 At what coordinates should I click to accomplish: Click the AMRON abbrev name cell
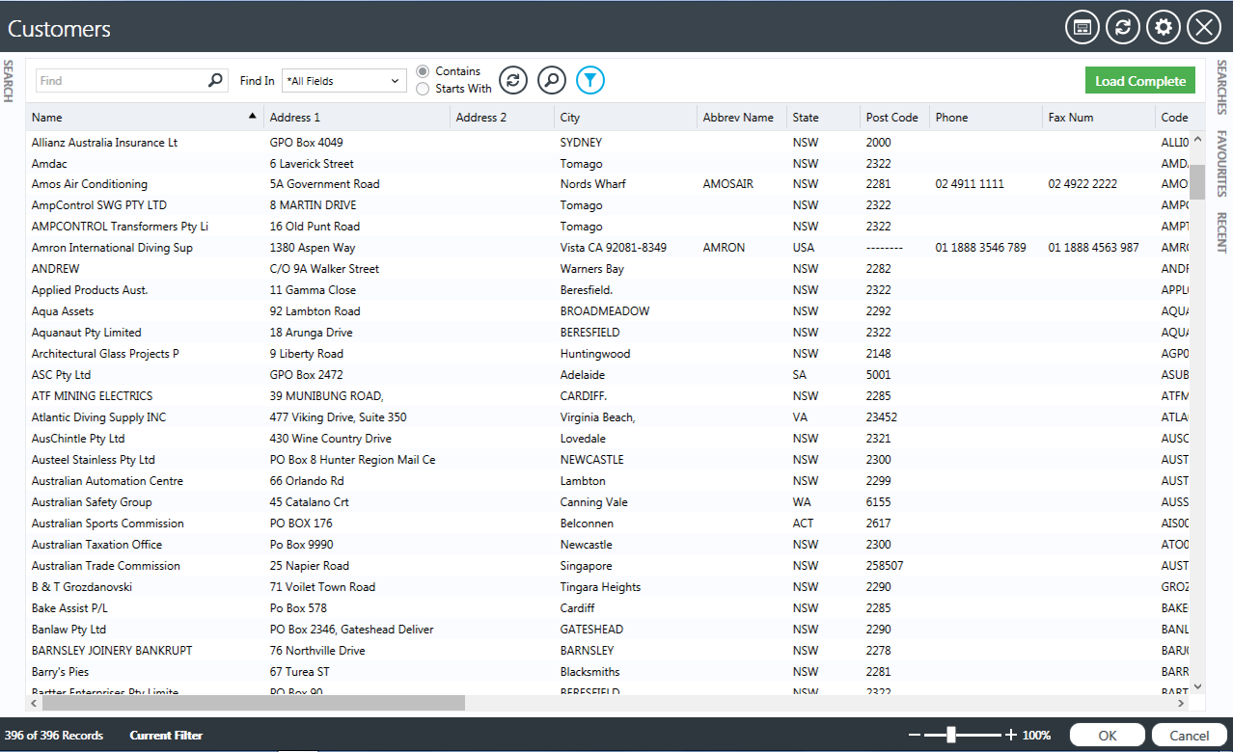tap(724, 248)
